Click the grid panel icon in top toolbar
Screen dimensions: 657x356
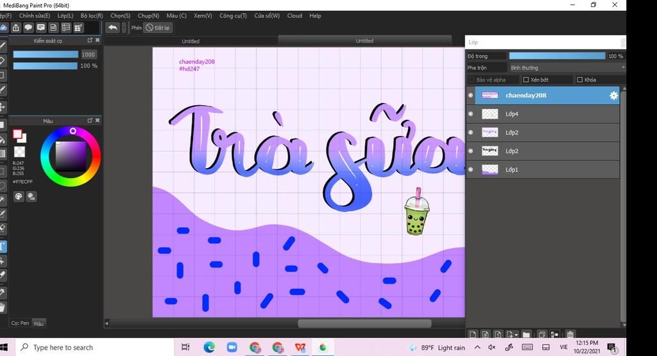tap(78, 28)
